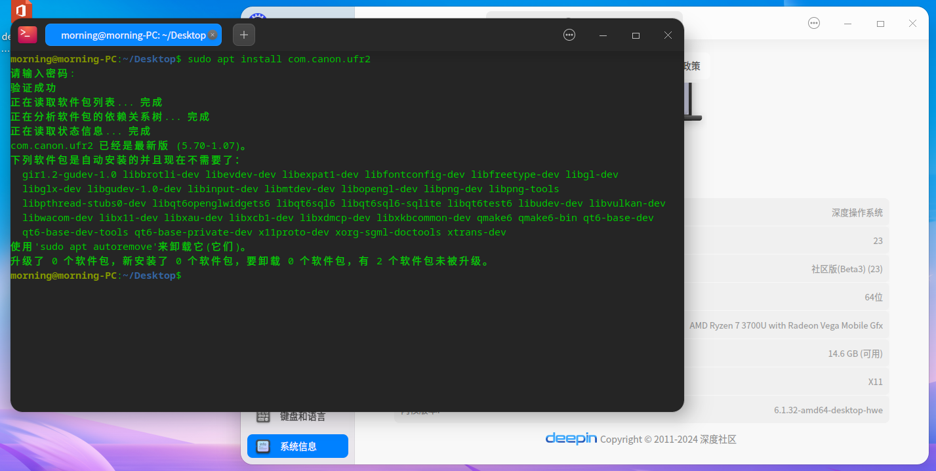Click the AMD Ryzen 7 3700U processor value
The height and width of the screenshot is (471, 936).
(786, 325)
